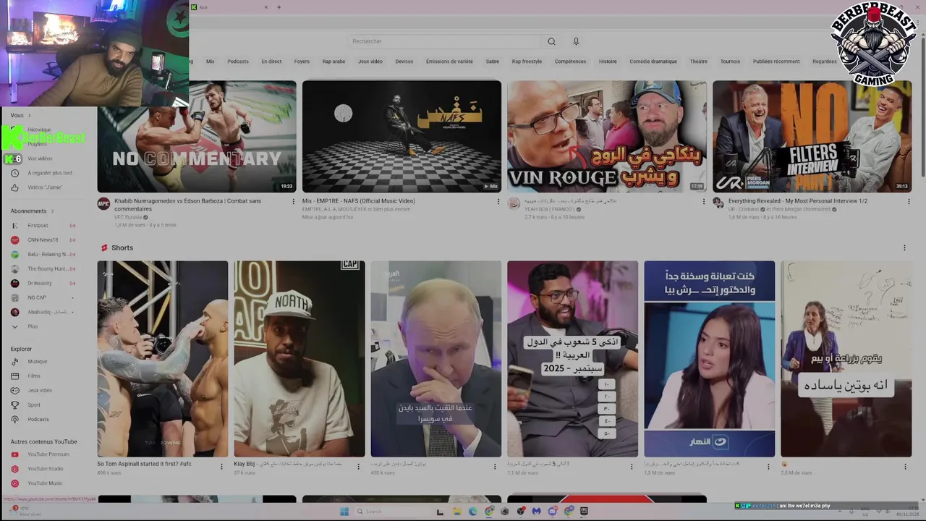Open options menu for EMP1RE NAFS mix
The width and height of the screenshot is (926, 521).
[x=498, y=202]
